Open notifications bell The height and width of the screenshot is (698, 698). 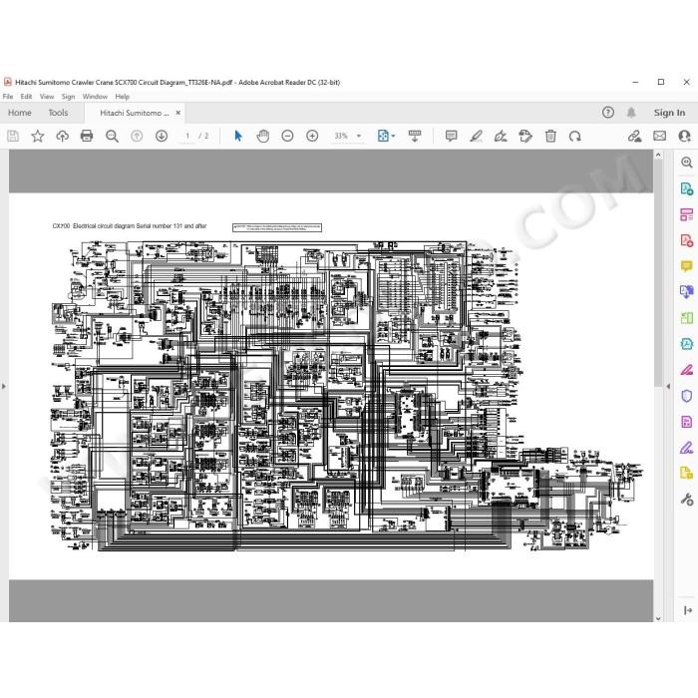631,113
